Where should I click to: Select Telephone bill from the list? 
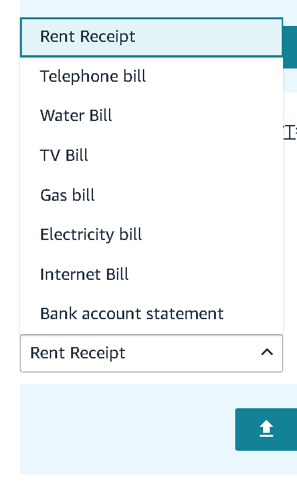151,76
